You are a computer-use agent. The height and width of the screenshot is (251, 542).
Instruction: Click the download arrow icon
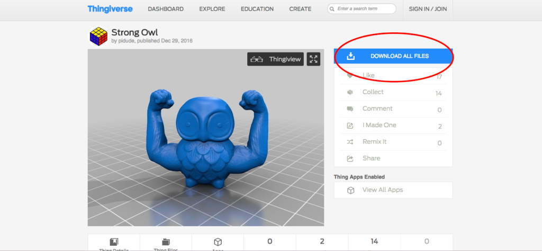[x=350, y=56]
